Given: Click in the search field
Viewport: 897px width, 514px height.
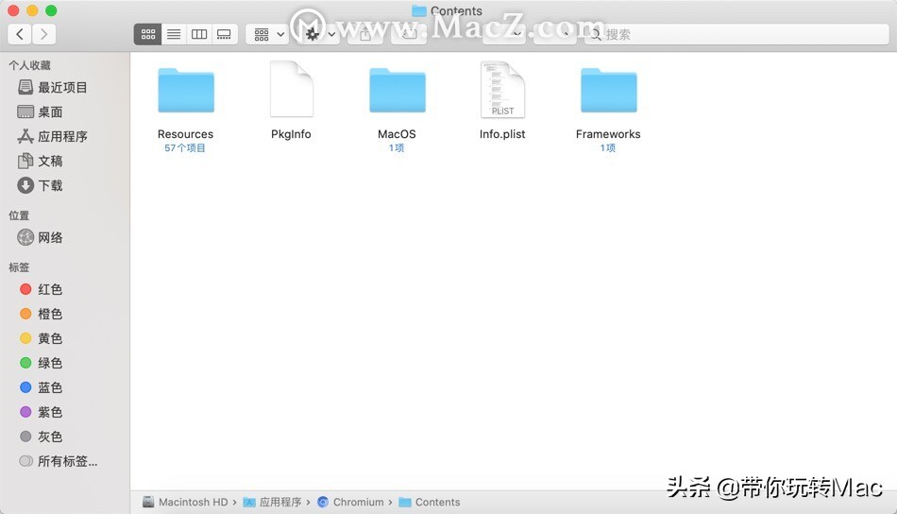Looking at the screenshot, I should click(736, 34).
